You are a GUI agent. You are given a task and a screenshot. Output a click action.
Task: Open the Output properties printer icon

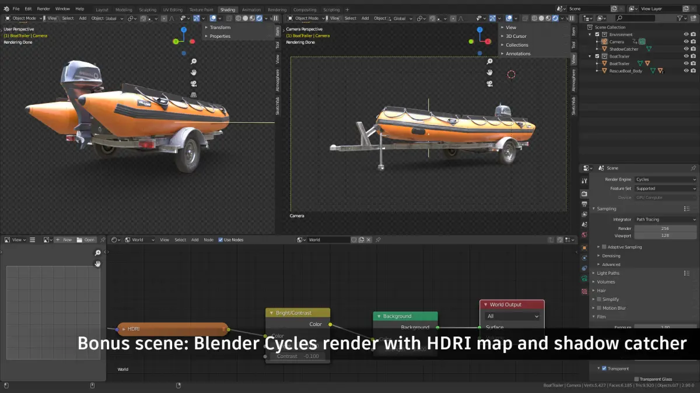(x=584, y=204)
